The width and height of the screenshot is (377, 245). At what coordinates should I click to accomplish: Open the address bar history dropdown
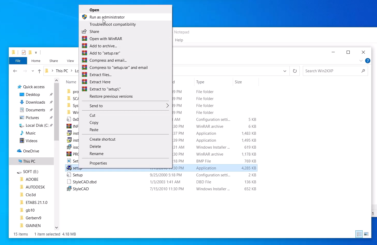pos(285,71)
